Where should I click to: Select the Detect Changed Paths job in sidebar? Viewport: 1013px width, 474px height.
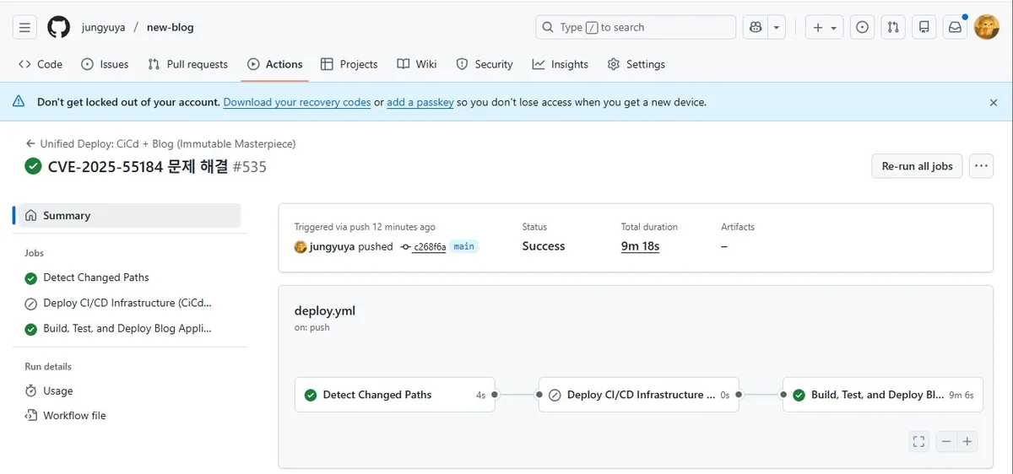click(x=95, y=277)
